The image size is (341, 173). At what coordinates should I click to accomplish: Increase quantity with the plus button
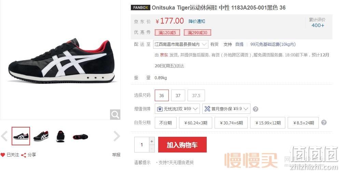[x=152, y=141]
